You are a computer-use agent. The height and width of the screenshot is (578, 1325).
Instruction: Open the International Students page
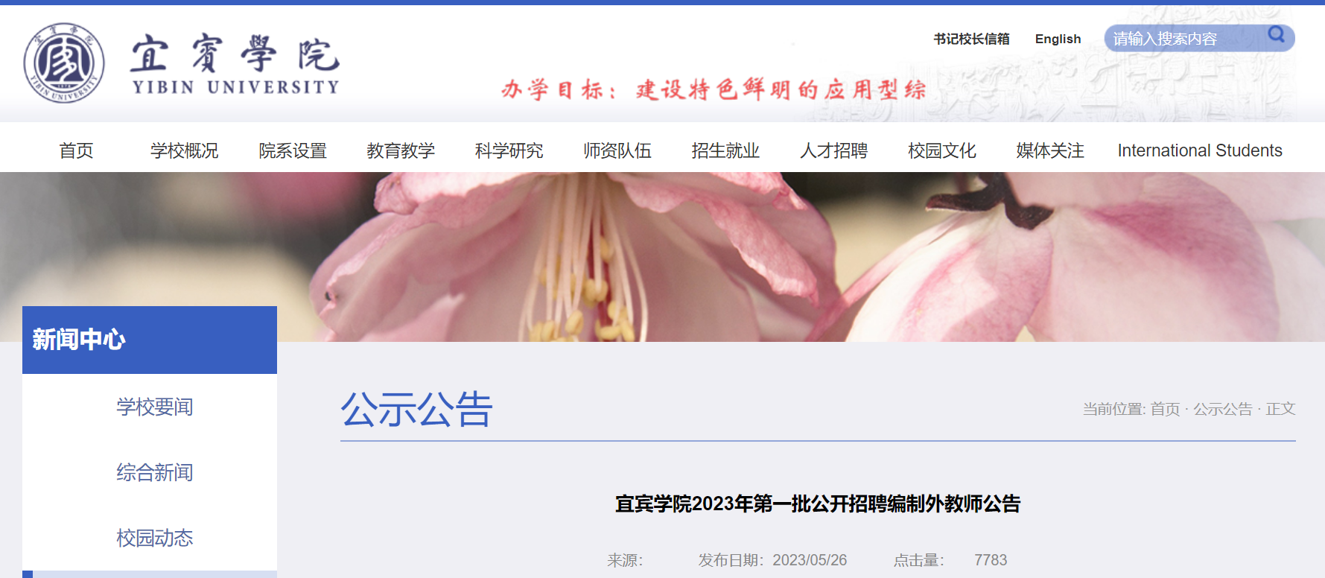[1200, 150]
